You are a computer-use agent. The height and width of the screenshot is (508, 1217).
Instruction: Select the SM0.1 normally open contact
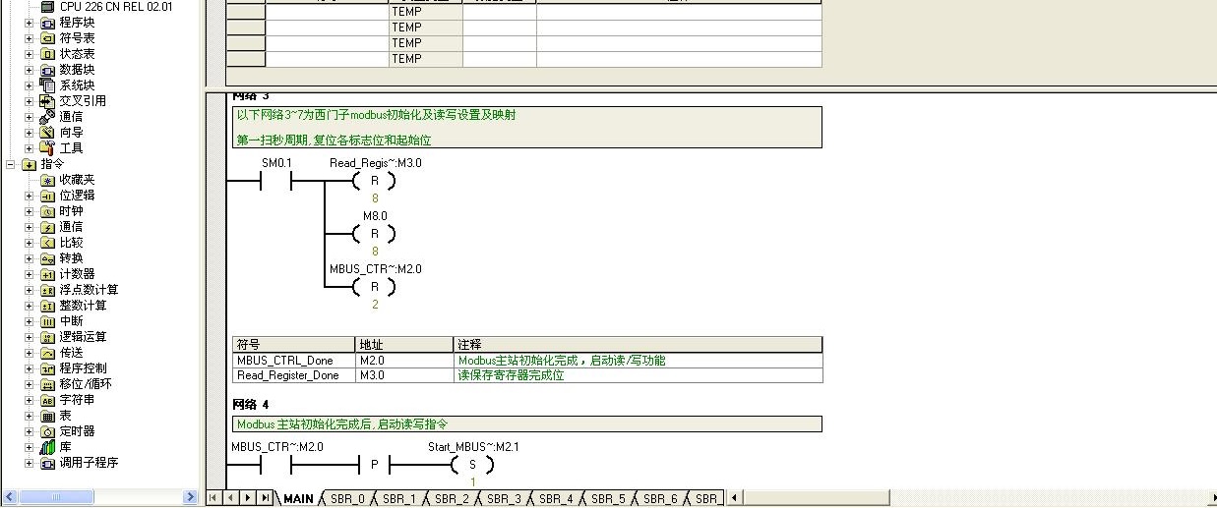click(276, 181)
